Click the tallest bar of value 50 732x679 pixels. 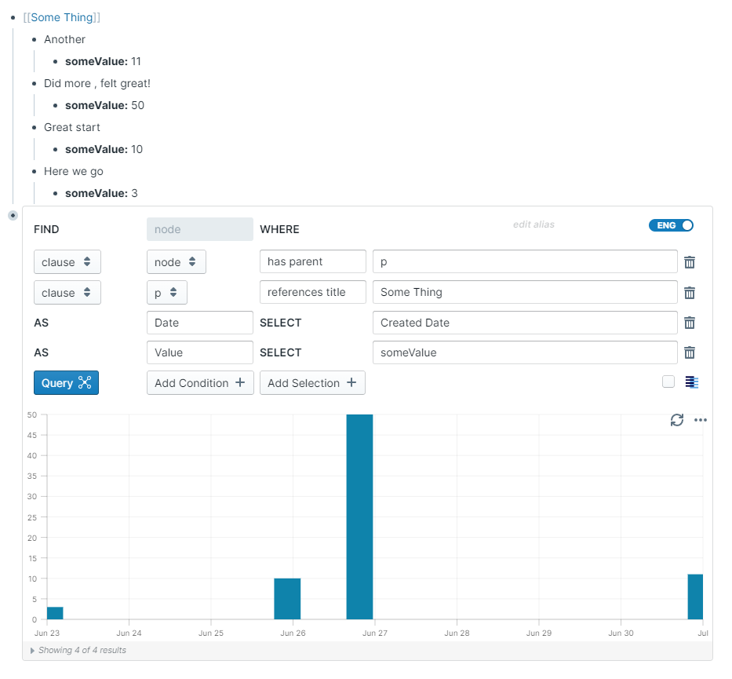click(359, 517)
